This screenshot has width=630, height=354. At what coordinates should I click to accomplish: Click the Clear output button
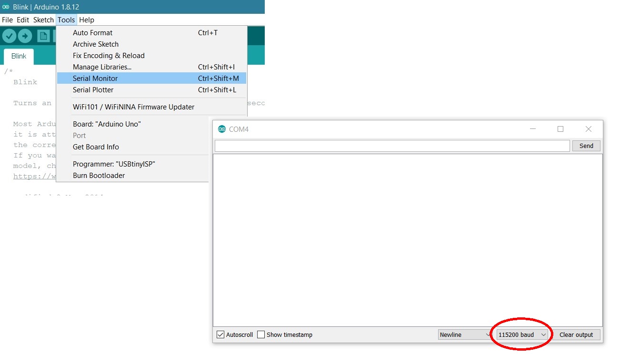[x=576, y=334]
